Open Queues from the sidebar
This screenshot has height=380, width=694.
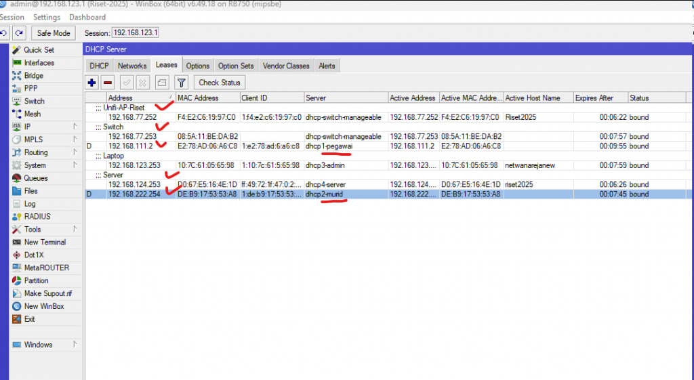coord(35,178)
